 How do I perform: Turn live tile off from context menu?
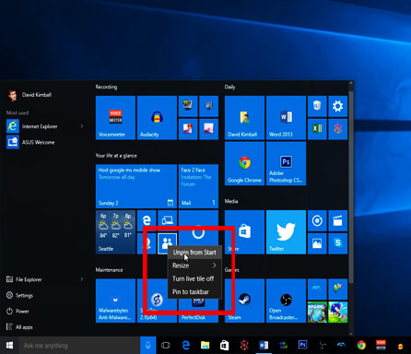[x=194, y=278]
